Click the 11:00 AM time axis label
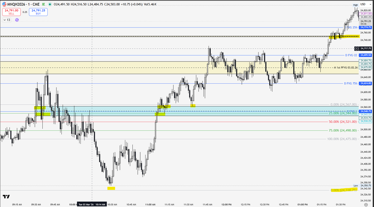Image resolution: width=374 pixels, height=207 pixels. pyautogui.click(x=151, y=205)
